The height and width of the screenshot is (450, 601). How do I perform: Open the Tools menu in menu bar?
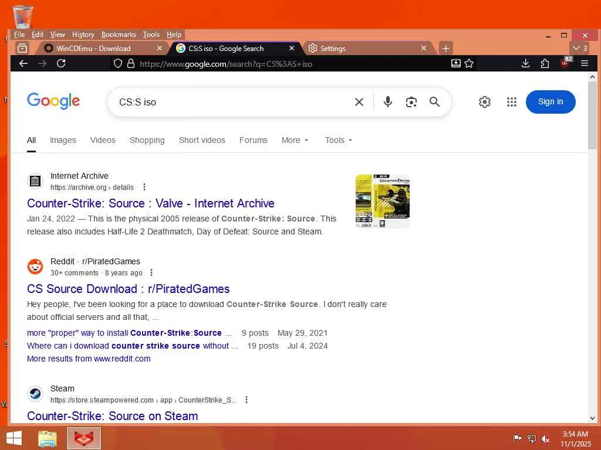click(151, 35)
